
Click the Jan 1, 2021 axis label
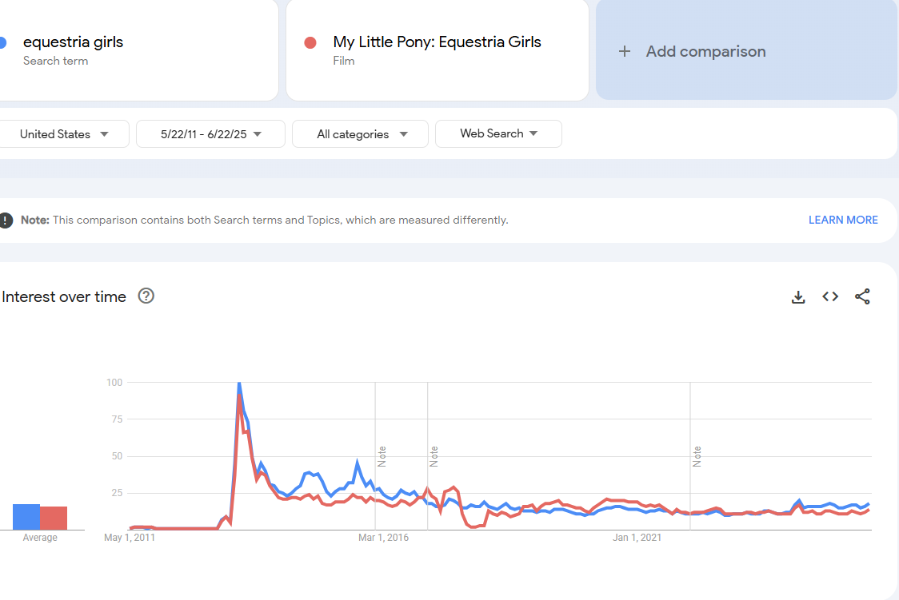637,538
